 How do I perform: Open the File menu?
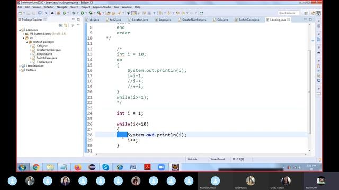(20, 7)
